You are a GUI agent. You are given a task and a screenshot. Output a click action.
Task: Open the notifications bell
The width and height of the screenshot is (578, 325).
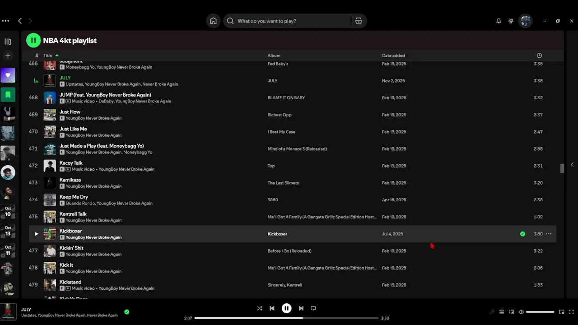coord(499,21)
